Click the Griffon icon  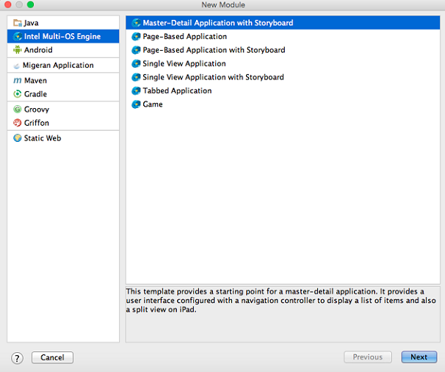(18, 123)
